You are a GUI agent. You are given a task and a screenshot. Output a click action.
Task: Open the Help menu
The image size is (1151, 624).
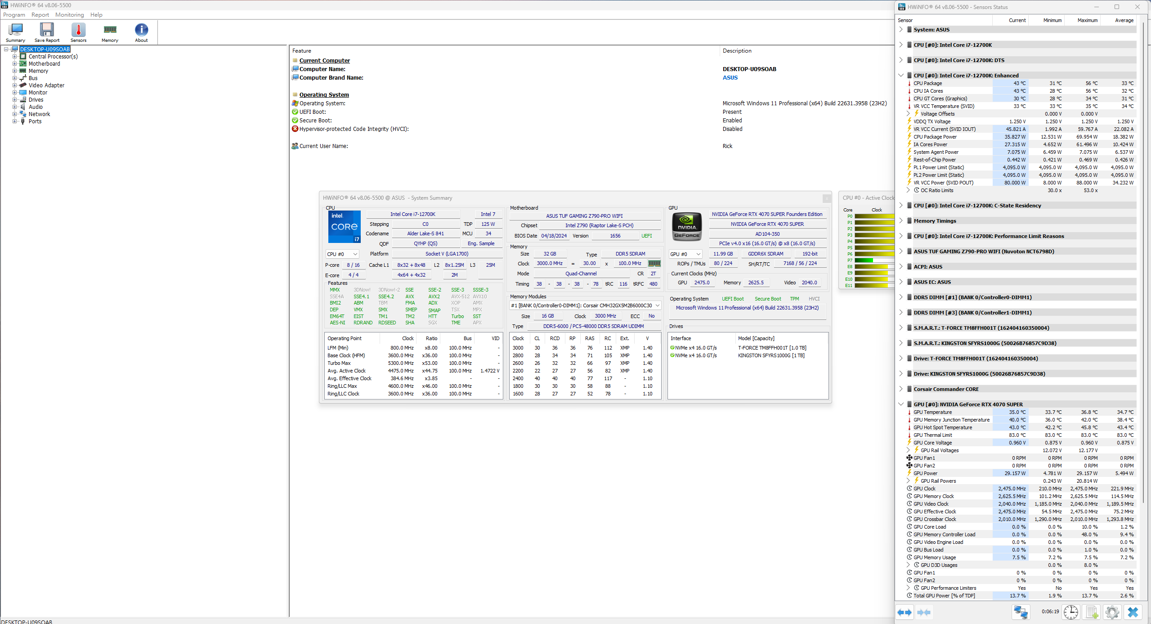tap(96, 15)
